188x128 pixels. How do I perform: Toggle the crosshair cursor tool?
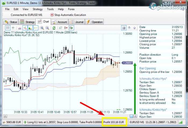[x=13, y=28]
